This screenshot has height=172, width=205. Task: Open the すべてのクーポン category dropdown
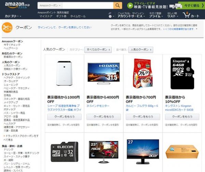tap(98, 50)
